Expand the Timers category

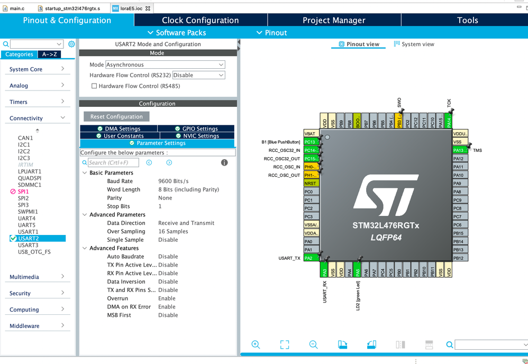point(38,102)
